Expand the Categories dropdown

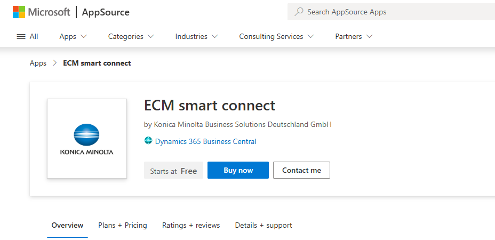click(x=131, y=36)
